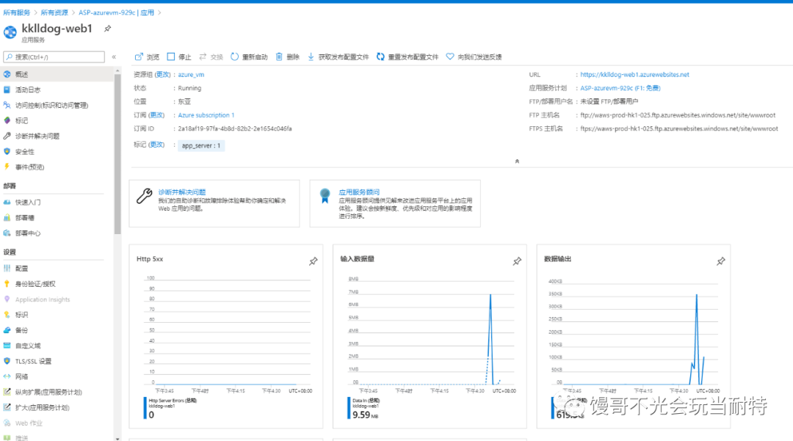
Task: Pin the Http 5xx chart
Action: tap(314, 261)
